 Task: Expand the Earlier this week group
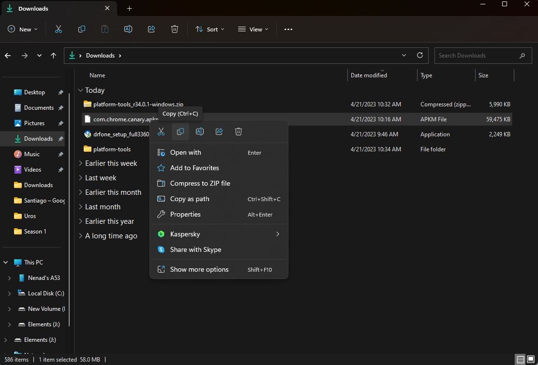pos(80,163)
